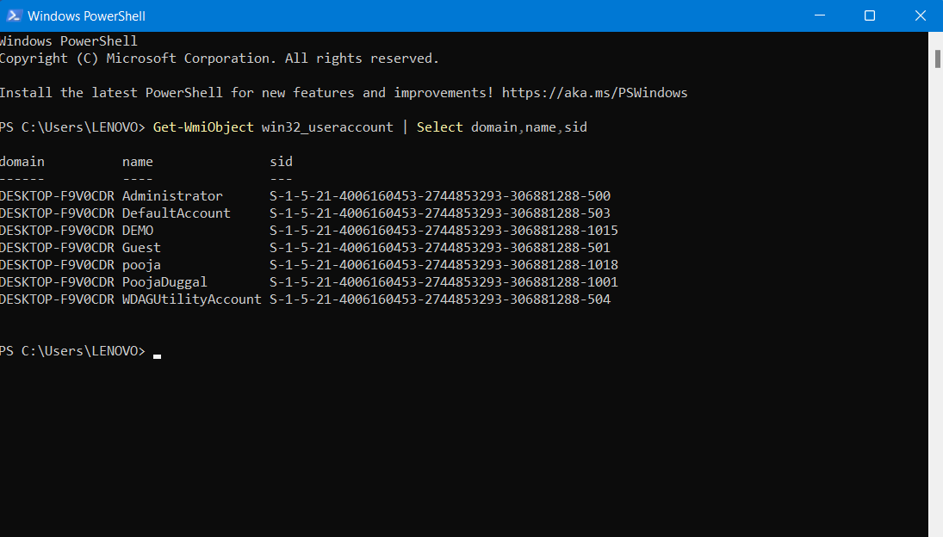This screenshot has height=537, width=943.
Task: Click the PowerShell icon in title bar
Action: 12,15
